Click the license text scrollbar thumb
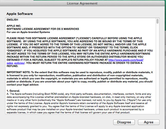The width and height of the screenshot is (166, 129). 158,21
